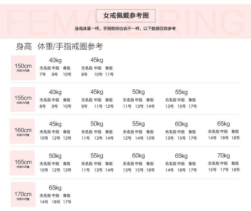Screen dimensions: 251x211
Task: Select the pink 160cm height box
Action: click(x=23, y=131)
